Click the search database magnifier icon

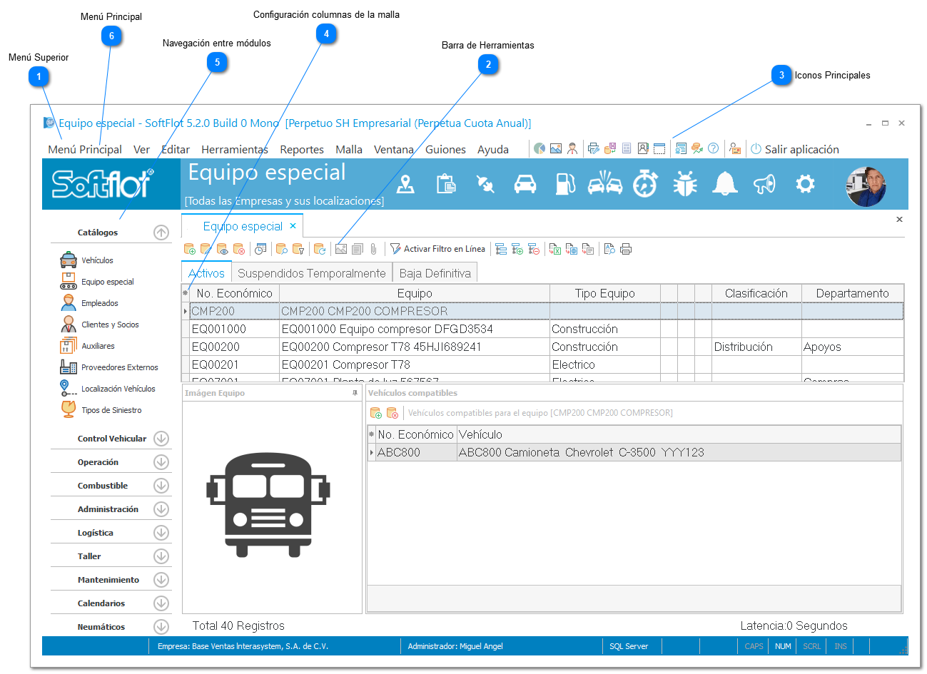pyautogui.click(x=281, y=249)
